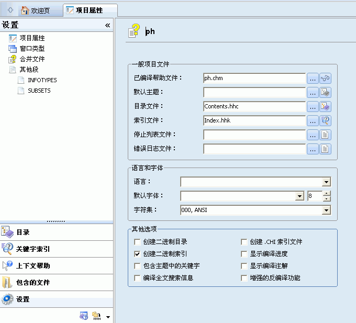This screenshot has height=323, width=356.
Task: Browse for the default topic
Action: (313, 93)
